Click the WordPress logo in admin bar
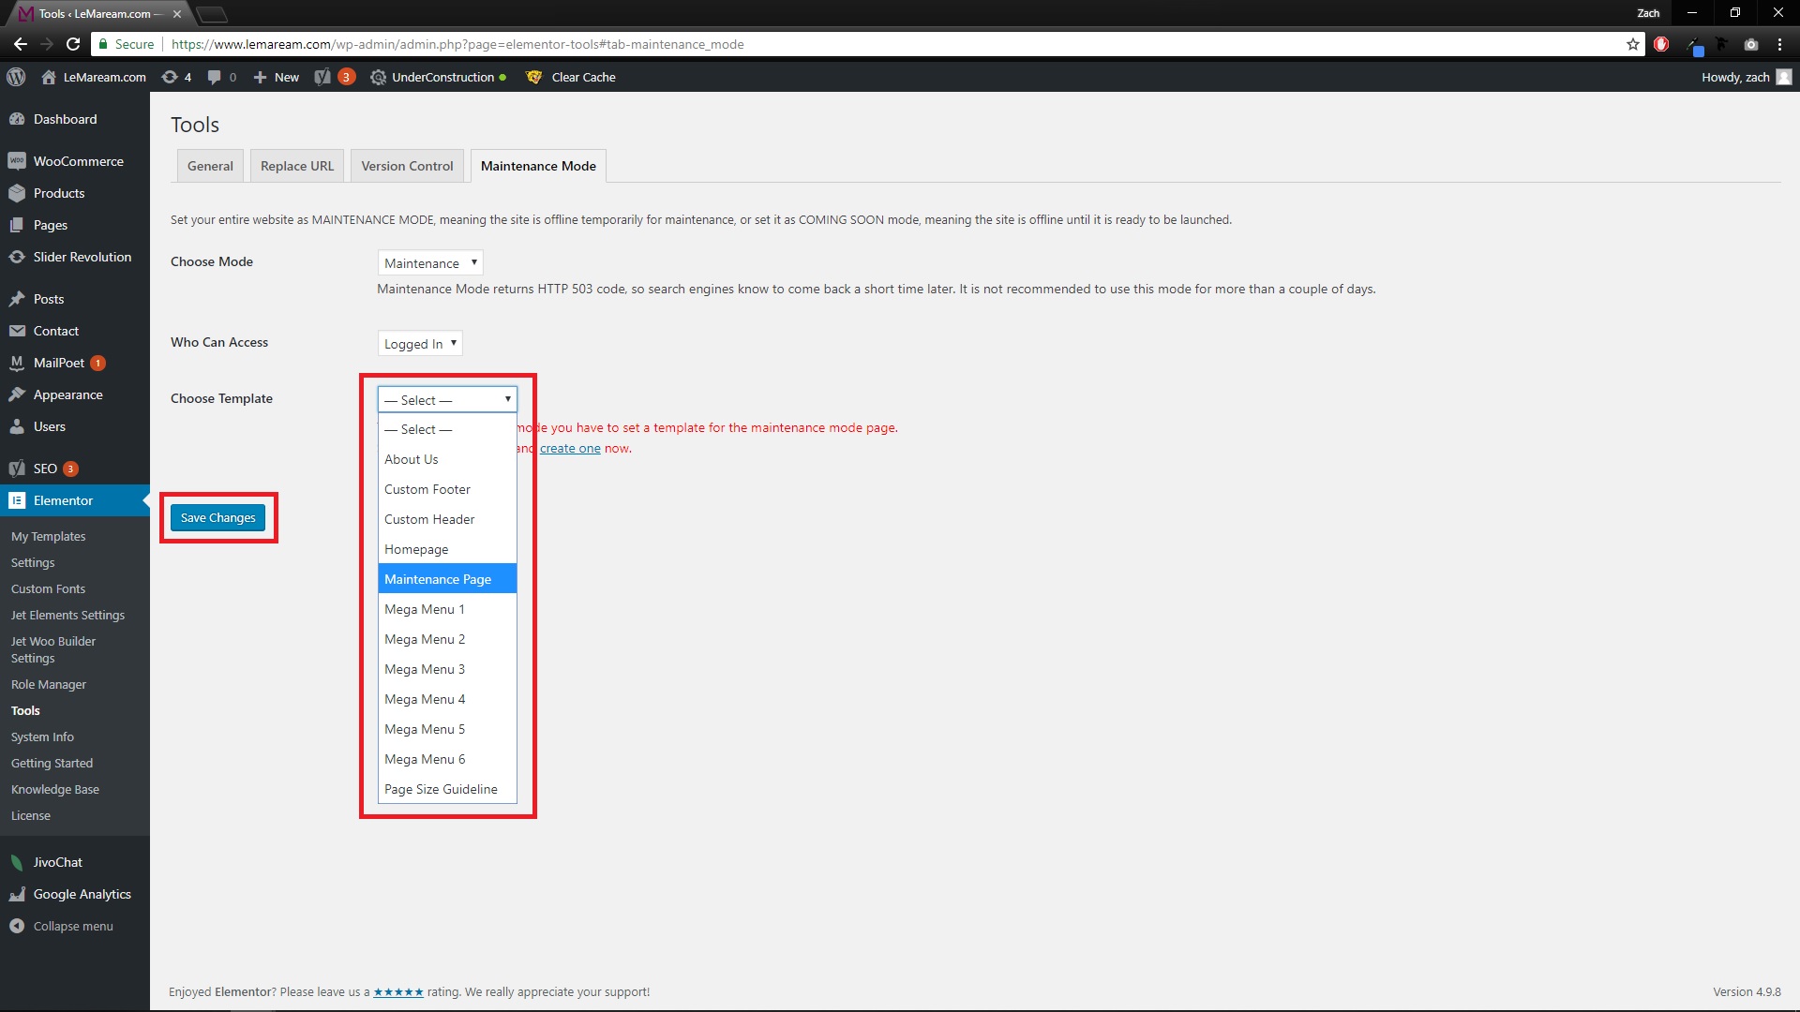Image resolution: width=1800 pixels, height=1012 pixels. click(x=16, y=77)
